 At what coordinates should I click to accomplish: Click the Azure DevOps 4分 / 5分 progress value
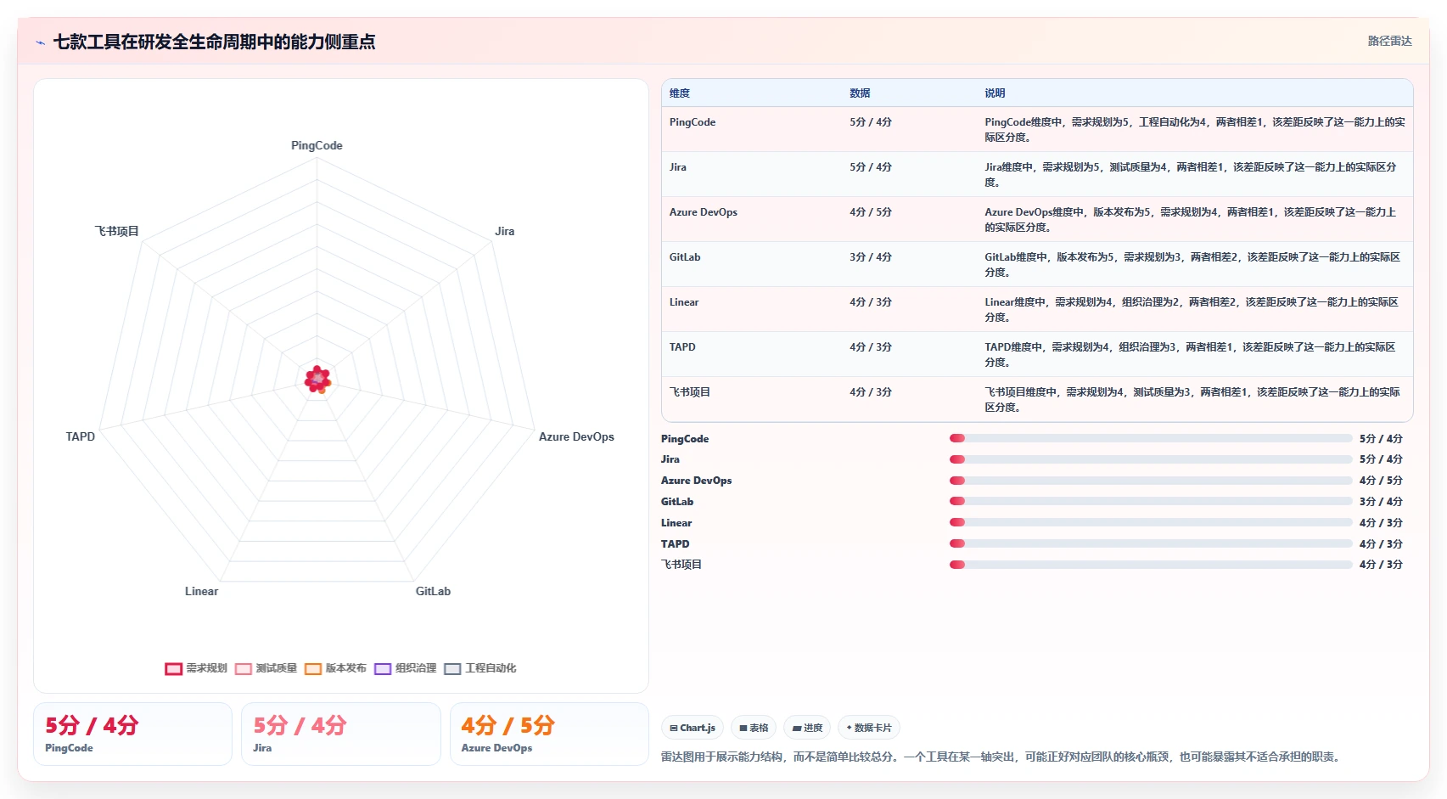click(x=1381, y=481)
